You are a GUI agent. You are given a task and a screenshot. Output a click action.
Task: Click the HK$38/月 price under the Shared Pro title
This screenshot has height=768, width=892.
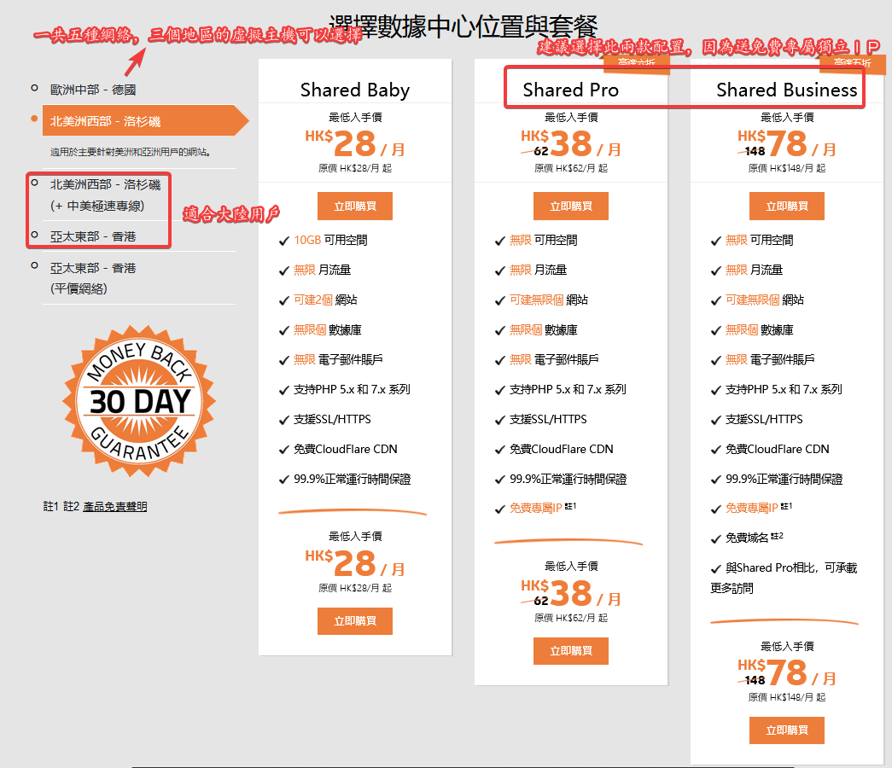pos(570,143)
